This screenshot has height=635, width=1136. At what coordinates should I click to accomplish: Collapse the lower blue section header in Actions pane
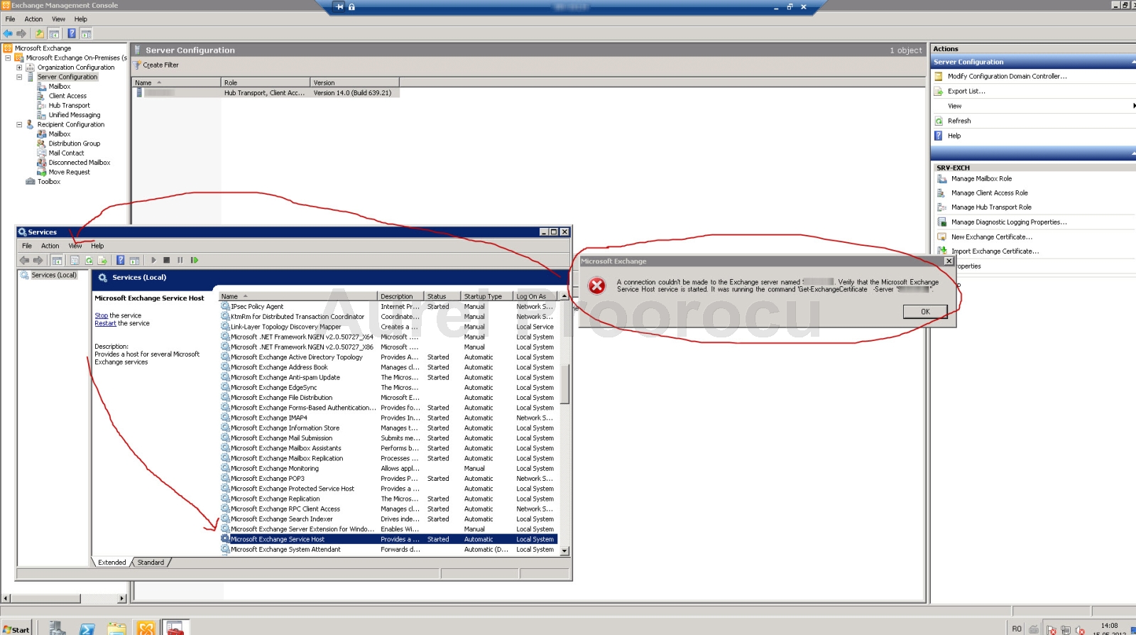[x=1133, y=153]
